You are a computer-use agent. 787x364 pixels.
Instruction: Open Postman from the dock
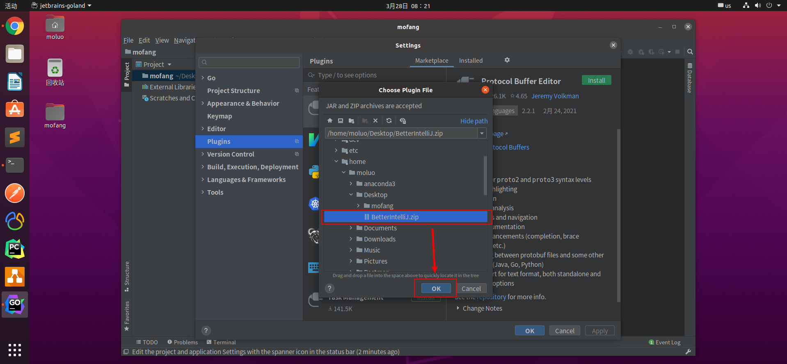coord(15,193)
